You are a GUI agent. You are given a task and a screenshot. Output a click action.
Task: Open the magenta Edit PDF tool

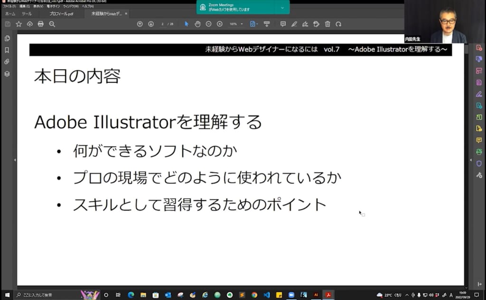[479, 82]
